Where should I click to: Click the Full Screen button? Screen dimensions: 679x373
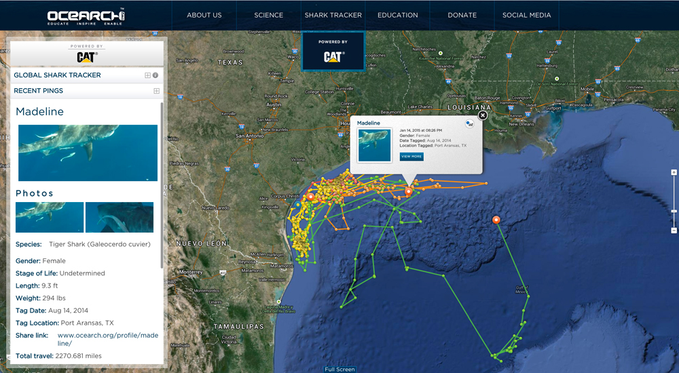pos(340,369)
